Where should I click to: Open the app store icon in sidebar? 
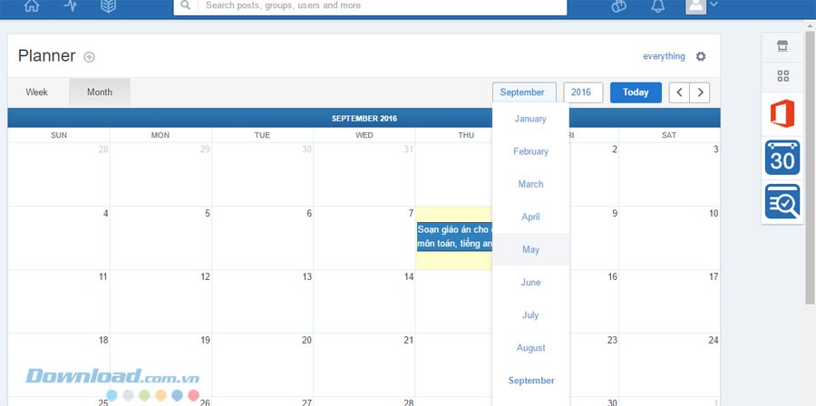pyautogui.click(x=782, y=46)
